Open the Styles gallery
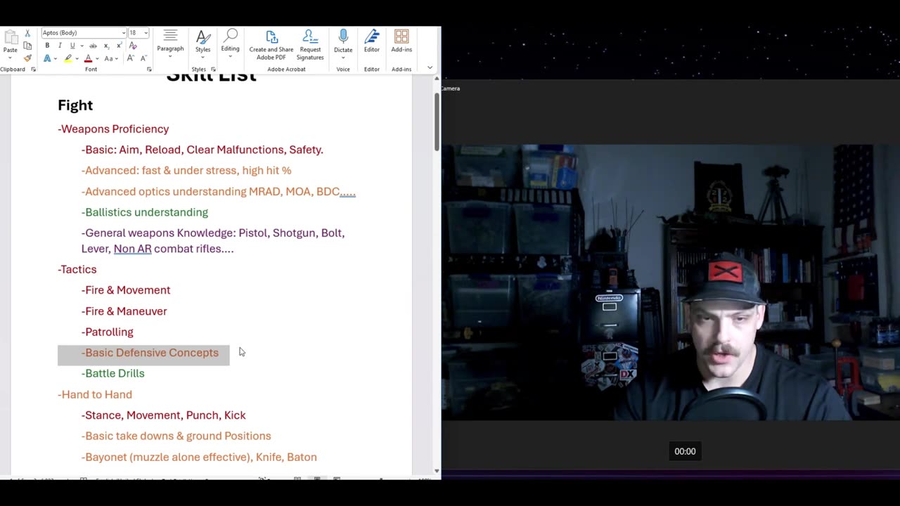This screenshot has height=506, width=900. coord(202,44)
